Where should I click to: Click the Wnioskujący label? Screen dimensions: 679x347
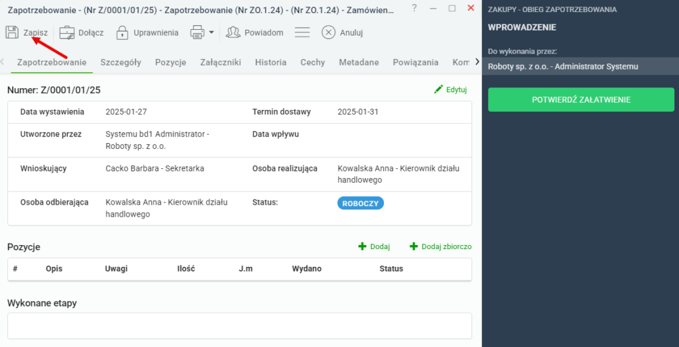[43, 168]
